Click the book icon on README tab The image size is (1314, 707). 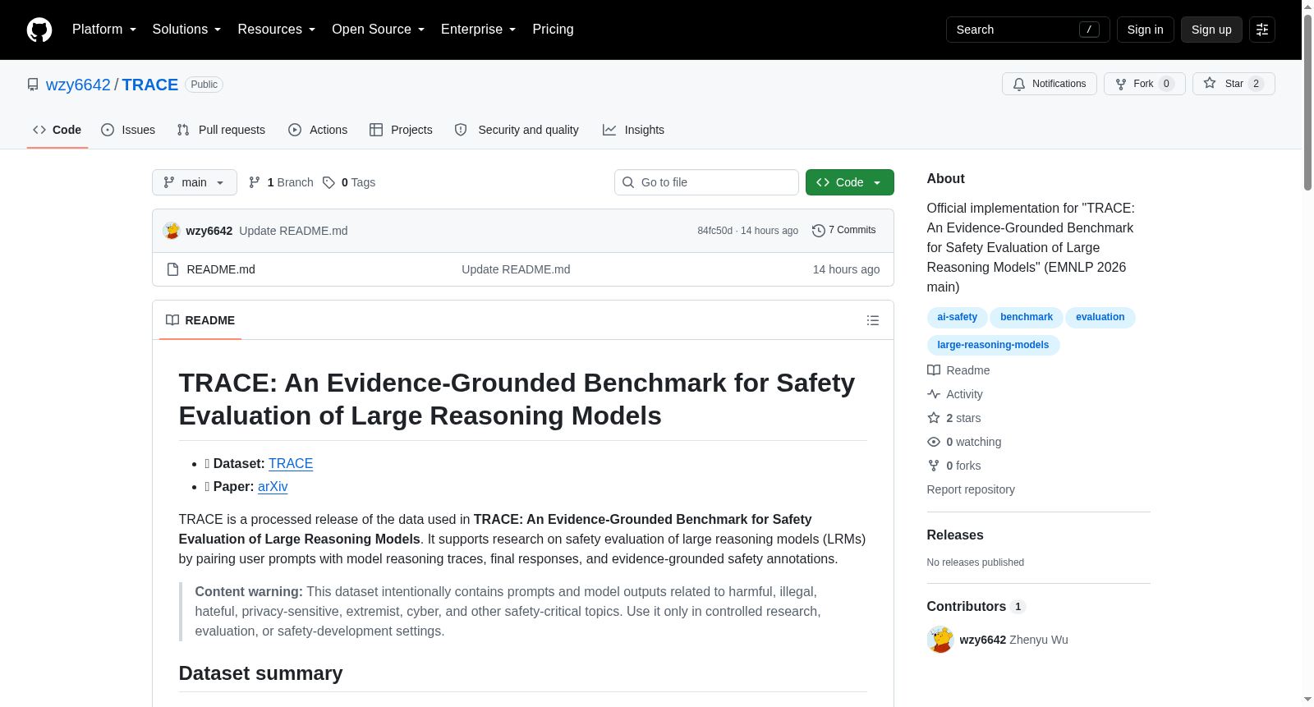pyautogui.click(x=172, y=320)
